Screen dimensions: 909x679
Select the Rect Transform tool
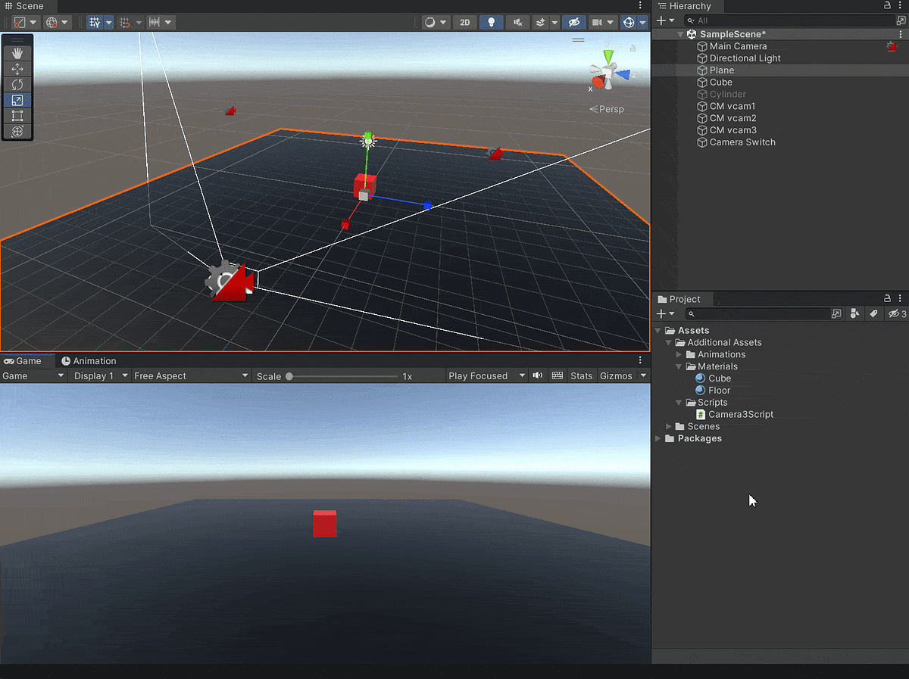(x=17, y=116)
